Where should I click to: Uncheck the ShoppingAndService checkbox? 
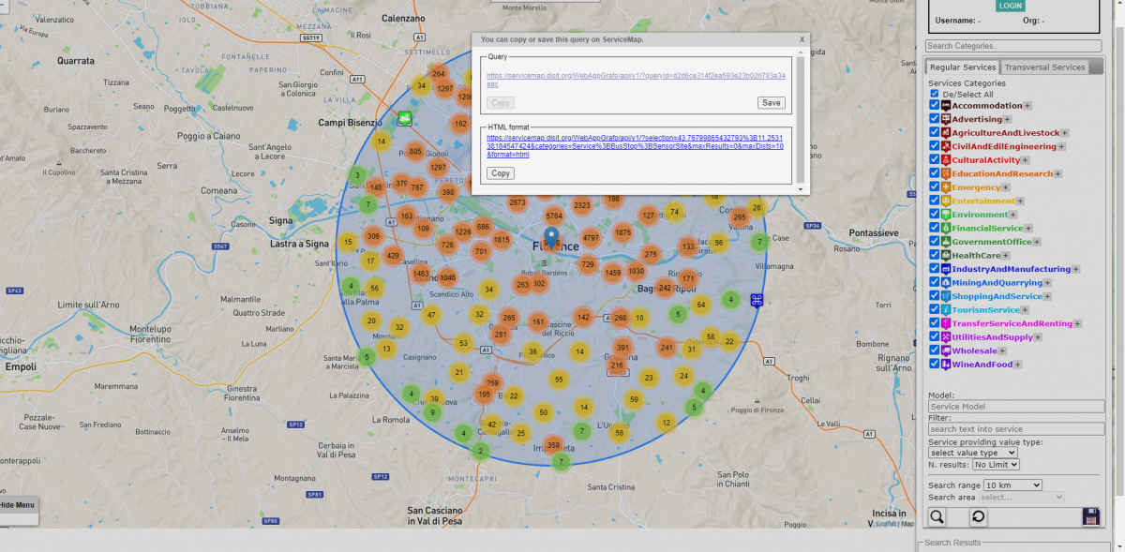(934, 296)
